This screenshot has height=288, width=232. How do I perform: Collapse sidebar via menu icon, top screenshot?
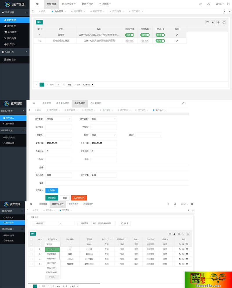37,4
